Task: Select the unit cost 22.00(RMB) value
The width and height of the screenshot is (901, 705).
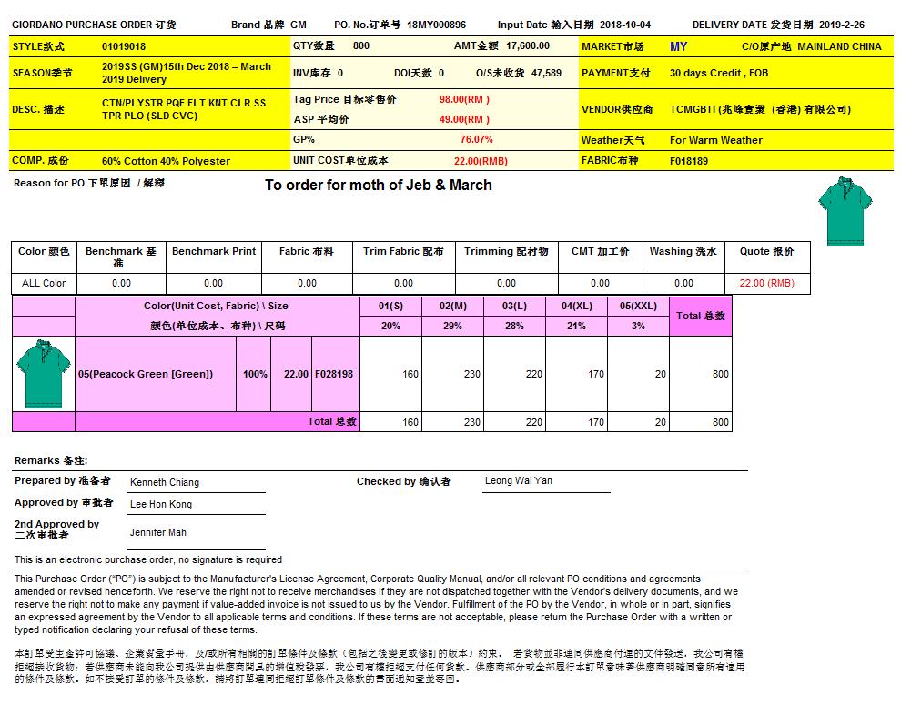Action: click(481, 160)
